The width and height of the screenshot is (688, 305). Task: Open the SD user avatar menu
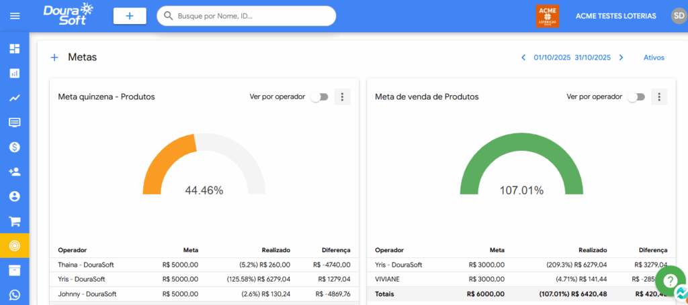[678, 15]
